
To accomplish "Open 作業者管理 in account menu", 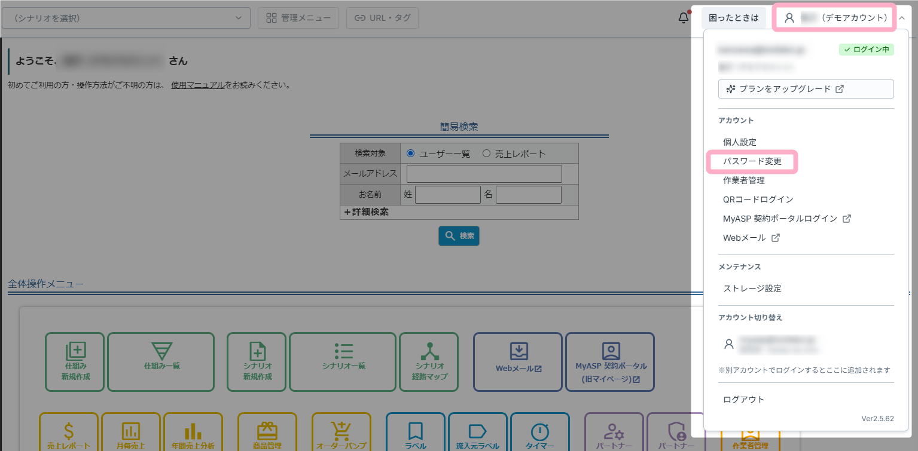I will (744, 180).
